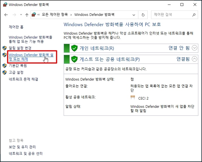This screenshot has width=202, height=162.
Task: Click the CECI 2 network bench icon
Action: [x=133, y=97]
